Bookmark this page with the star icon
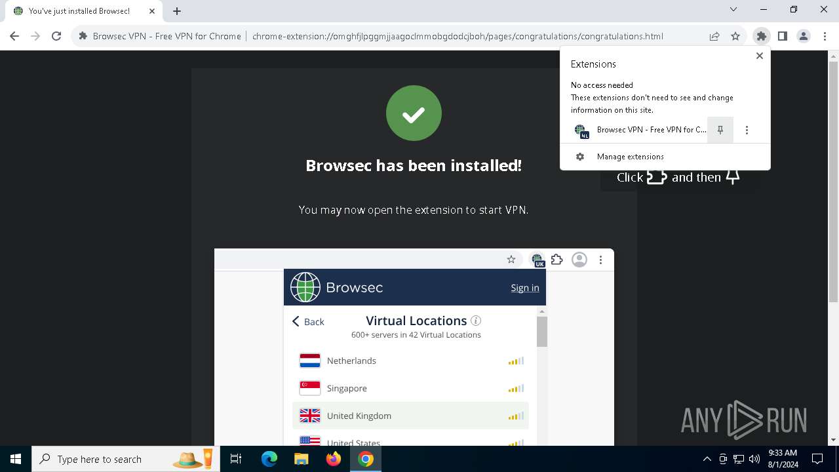 (735, 36)
